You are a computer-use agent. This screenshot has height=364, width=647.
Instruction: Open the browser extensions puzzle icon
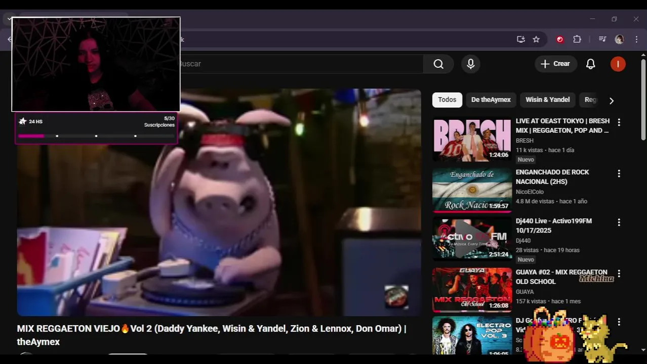(577, 39)
